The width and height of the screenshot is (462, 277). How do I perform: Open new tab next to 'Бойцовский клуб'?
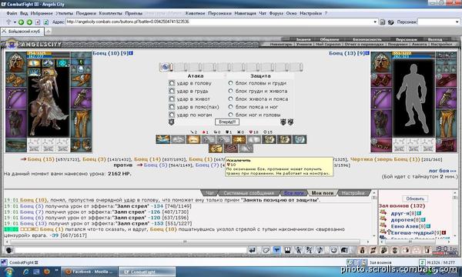click(x=49, y=32)
